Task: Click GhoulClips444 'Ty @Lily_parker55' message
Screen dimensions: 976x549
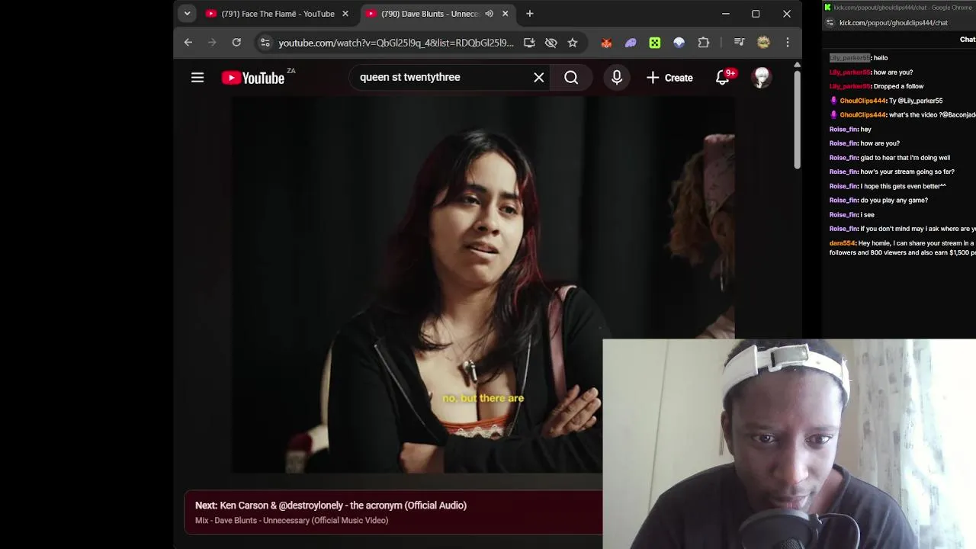Action: pyautogui.click(x=886, y=101)
